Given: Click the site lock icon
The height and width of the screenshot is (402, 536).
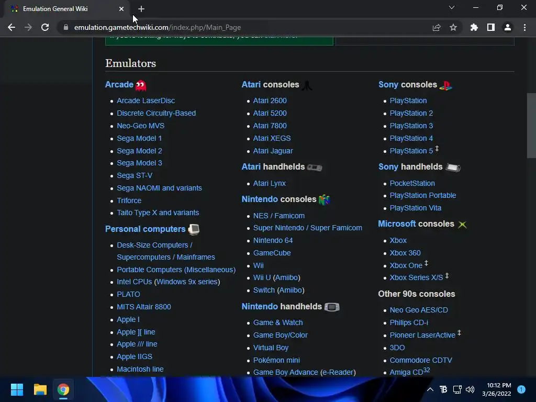Looking at the screenshot, I should [66, 27].
